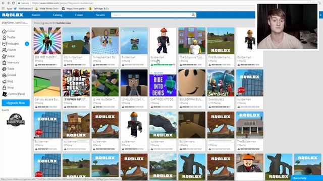Click the playtime_iamfrie username link
The image size is (323, 181).
(15, 23)
